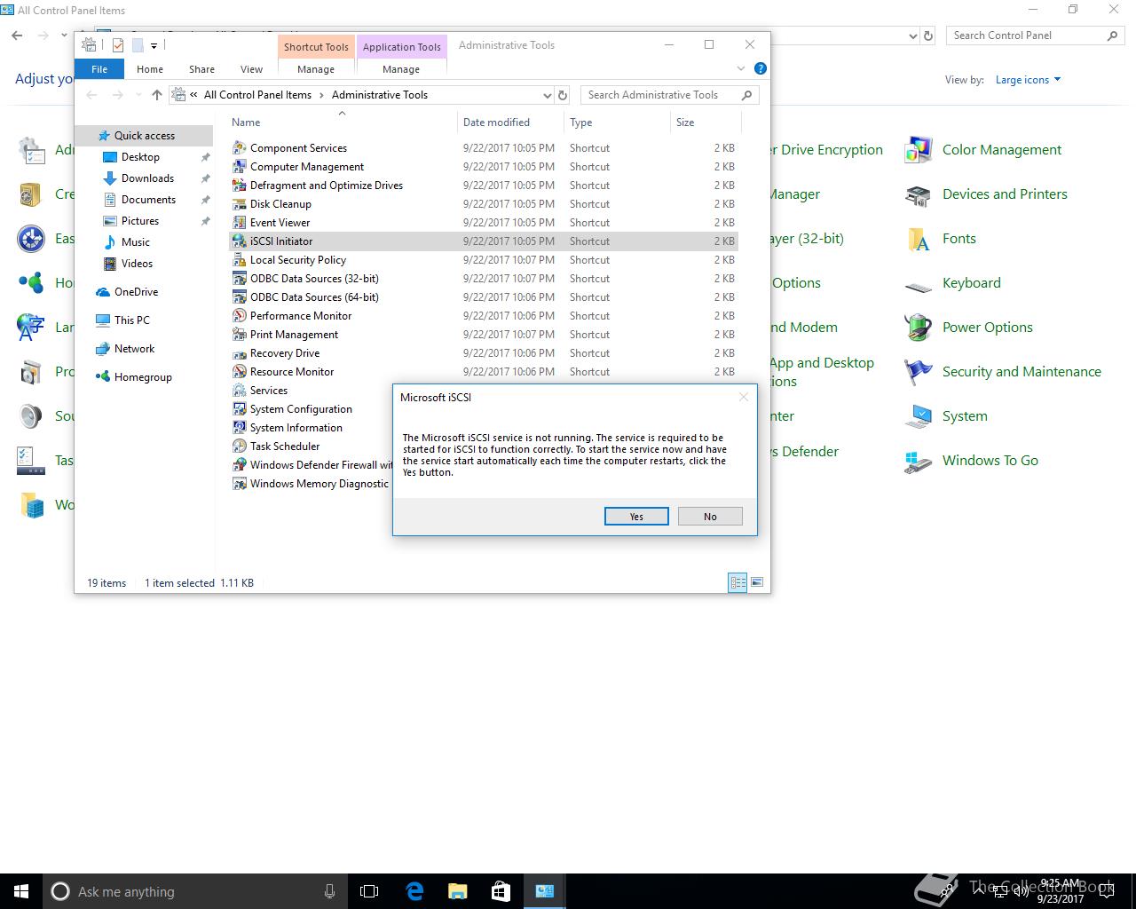
Task: Select the System Information icon
Action: (239, 428)
